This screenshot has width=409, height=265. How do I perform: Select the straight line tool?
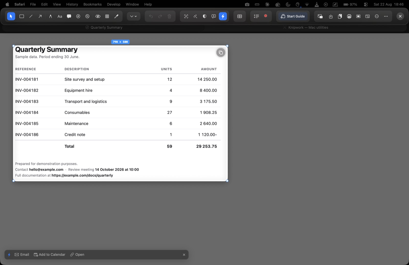pyautogui.click(x=31, y=16)
